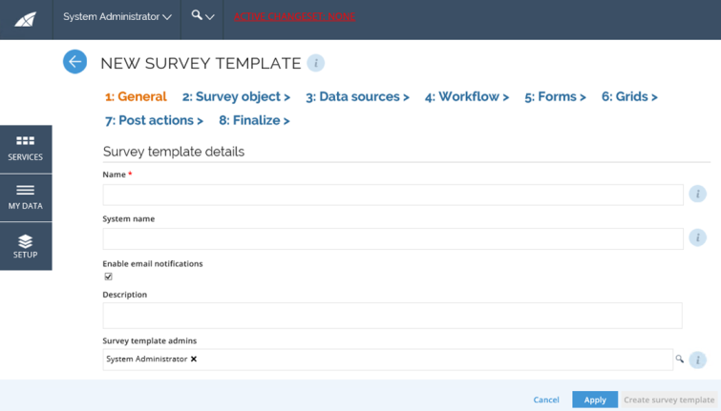Toggle the Enable email notifications checkbox
721x411 pixels.
point(109,277)
